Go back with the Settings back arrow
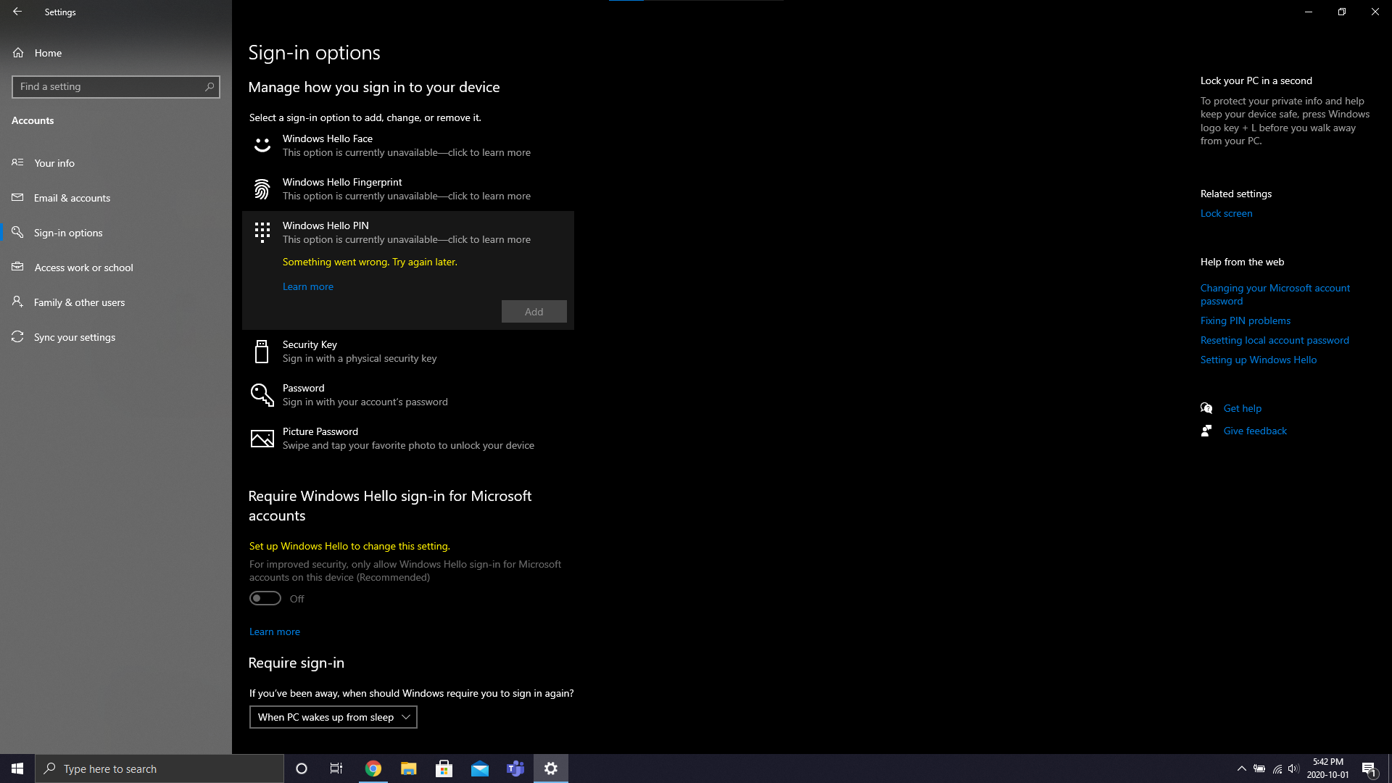 click(x=17, y=12)
